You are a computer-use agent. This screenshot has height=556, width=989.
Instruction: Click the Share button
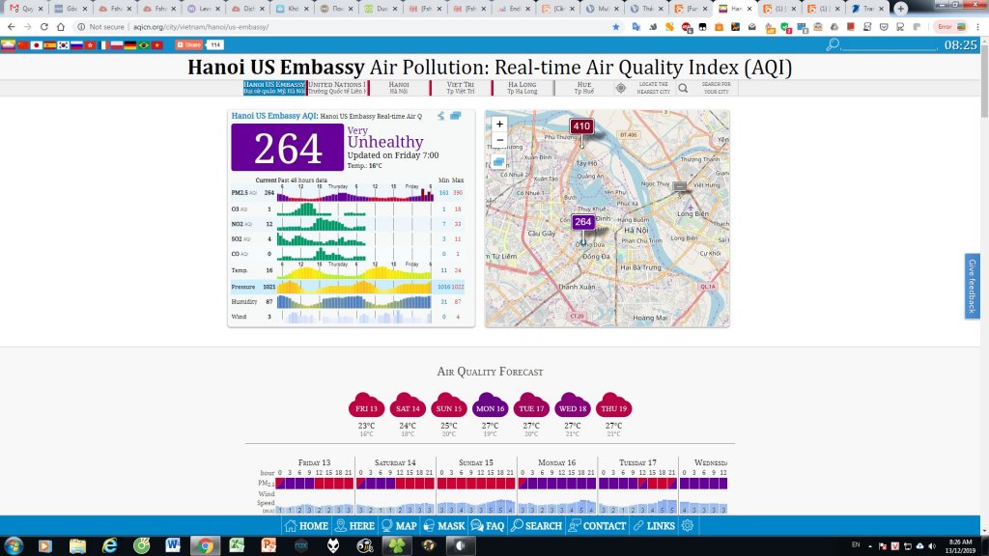point(189,44)
